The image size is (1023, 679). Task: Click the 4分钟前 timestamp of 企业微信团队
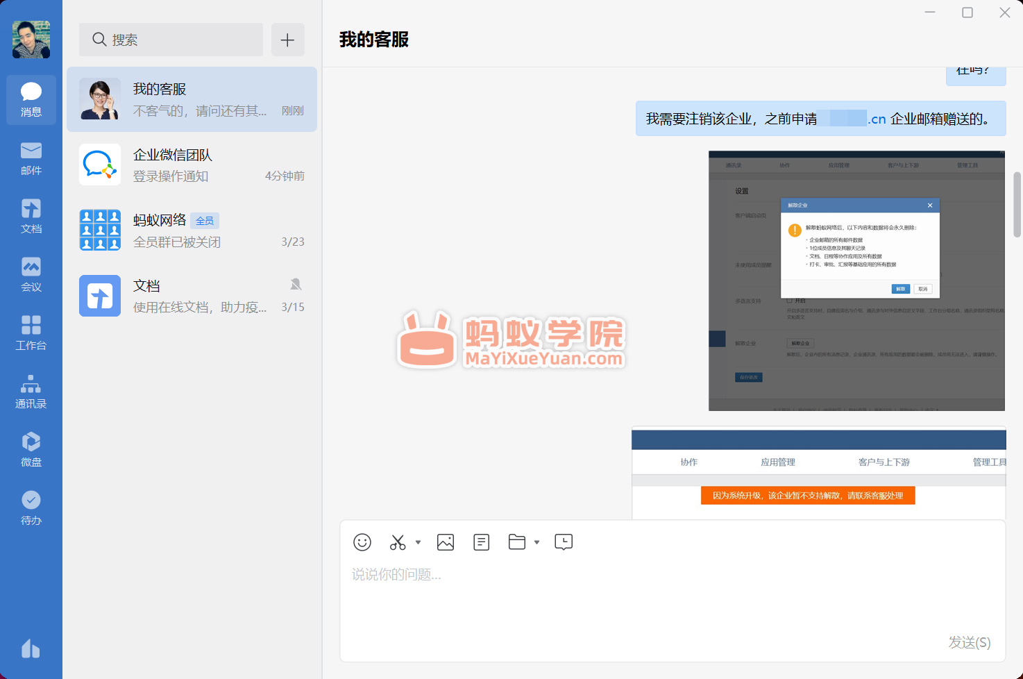coord(285,176)
